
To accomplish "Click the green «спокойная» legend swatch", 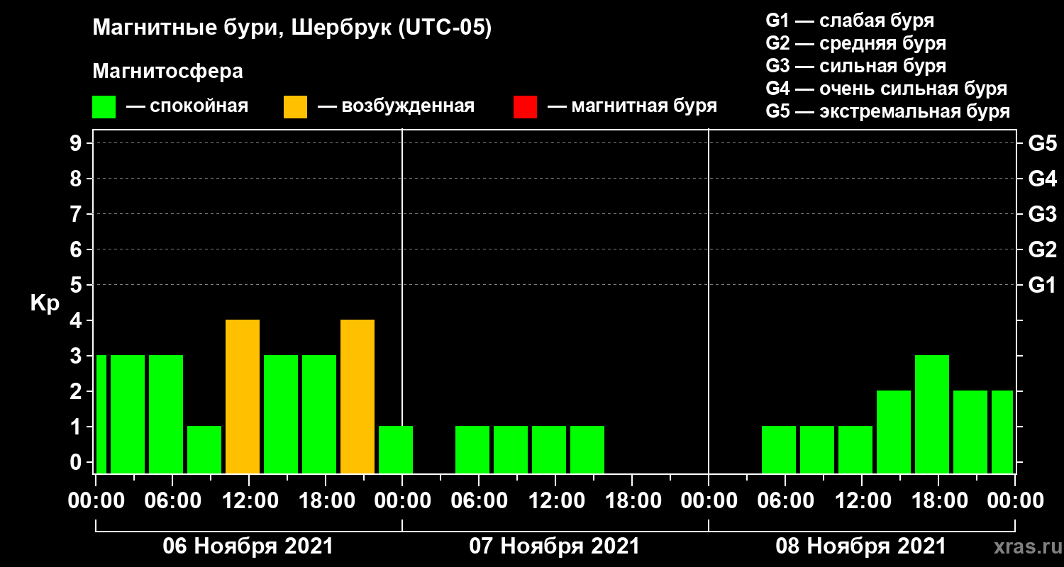I will click(x=104, y=107).
